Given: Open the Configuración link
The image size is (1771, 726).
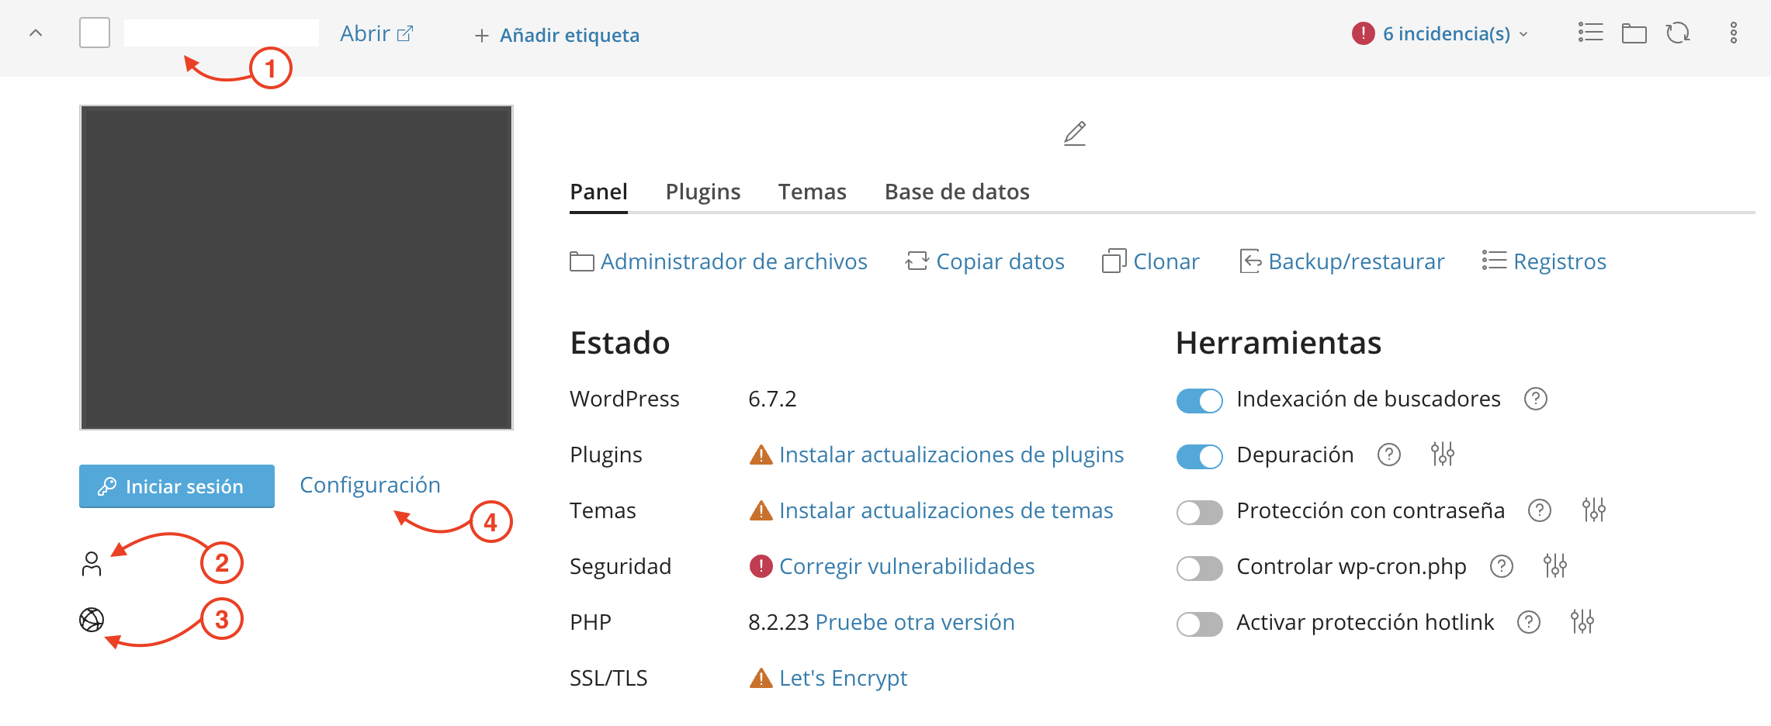Looking at the screenshot, I should point(370,486).
